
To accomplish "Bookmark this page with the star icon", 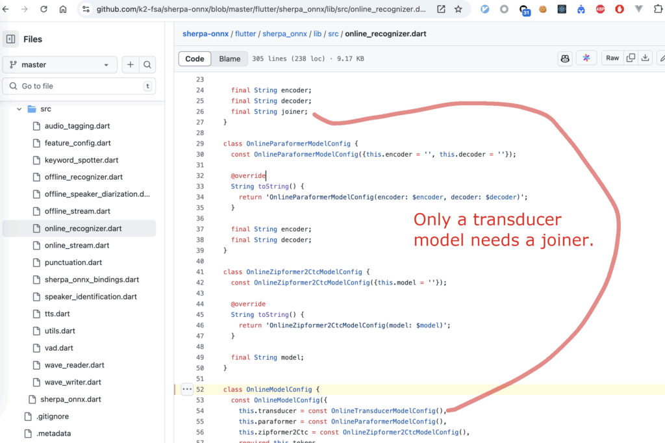I will point(458,9).
